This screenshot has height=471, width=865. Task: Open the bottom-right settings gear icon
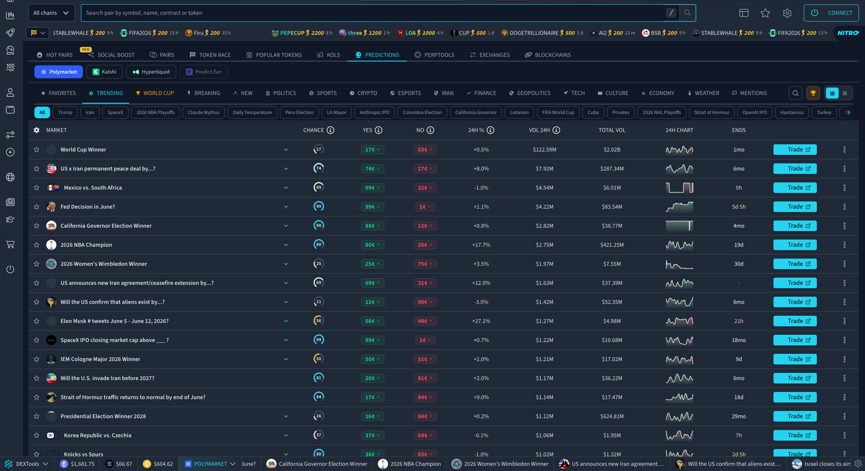click(x=858, y=464)
